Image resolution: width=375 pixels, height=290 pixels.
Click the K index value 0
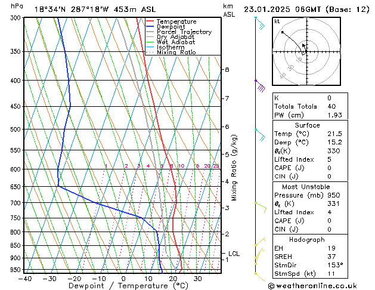[x=329, y=98]
